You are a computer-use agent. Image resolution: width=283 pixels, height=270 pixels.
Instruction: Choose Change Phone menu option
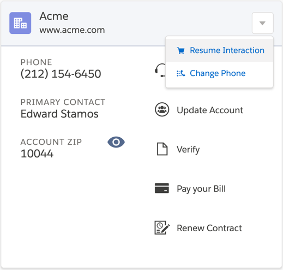[219, 73]
